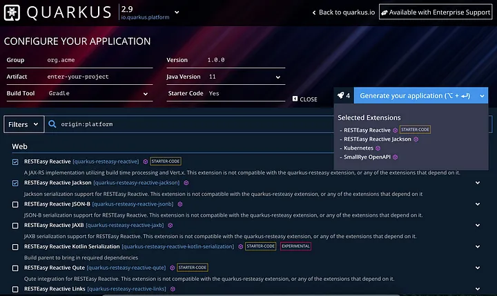Screen dimensions: 497x296
Task: Click SmallRye OpenAPI in Selected Extensions
Action: tap(367, 157)
